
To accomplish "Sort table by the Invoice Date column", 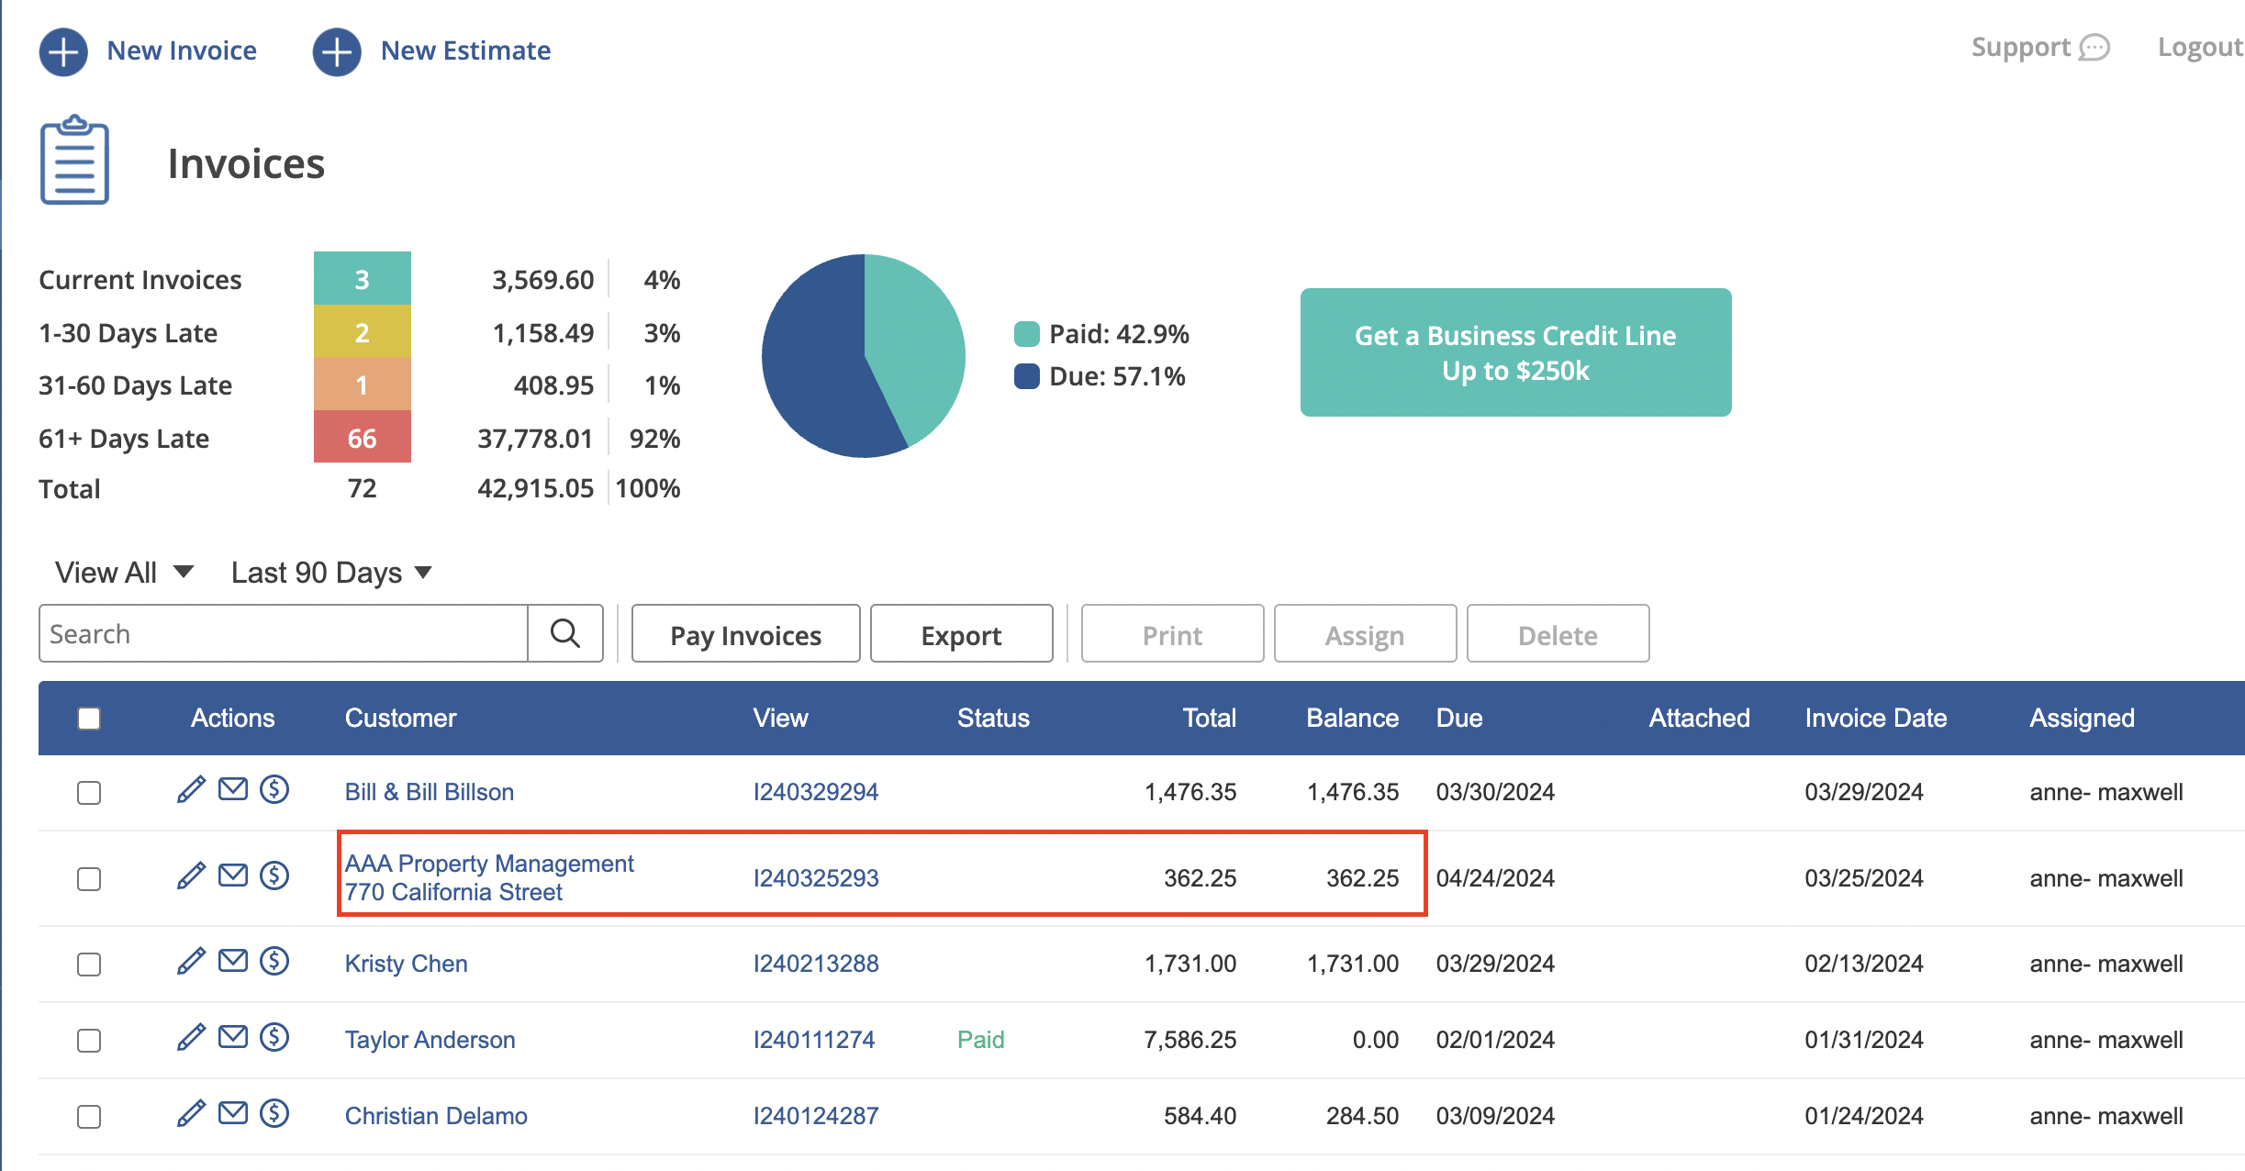I will coord(1876,718).
